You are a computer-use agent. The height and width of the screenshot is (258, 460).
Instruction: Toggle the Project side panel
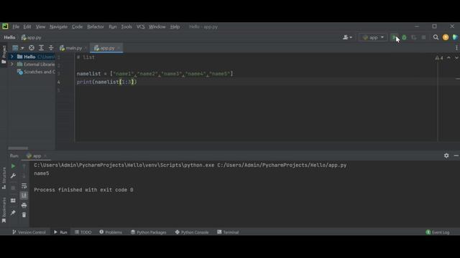4,54
